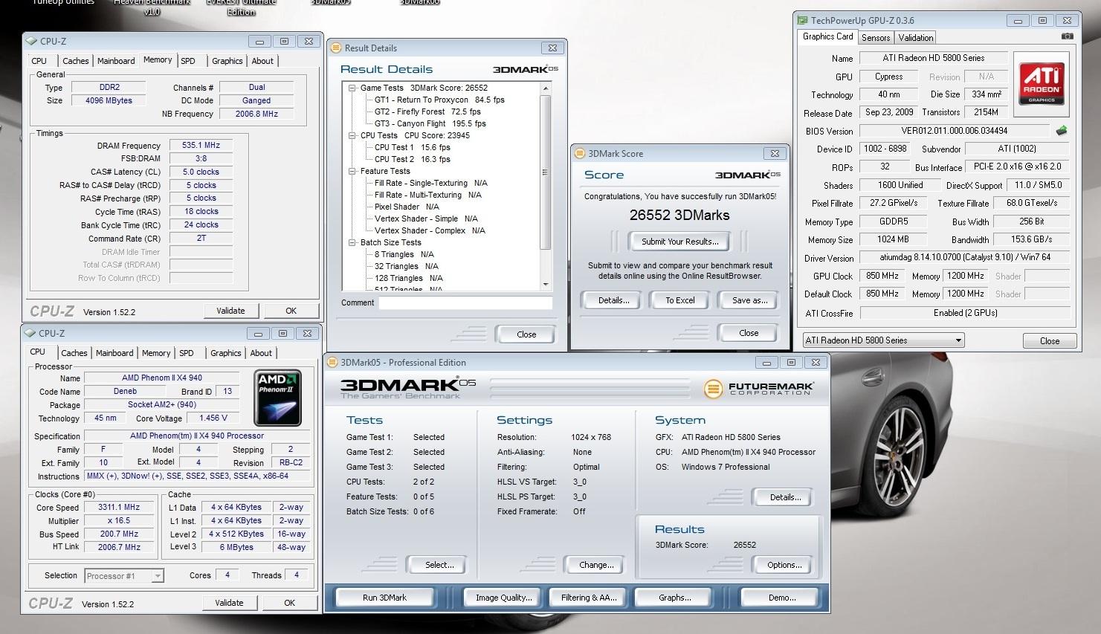Click OK in lower CPU-Z window
Viewport: 1101px width, 634px height.
pyautogui.click(x=289, y=603)
